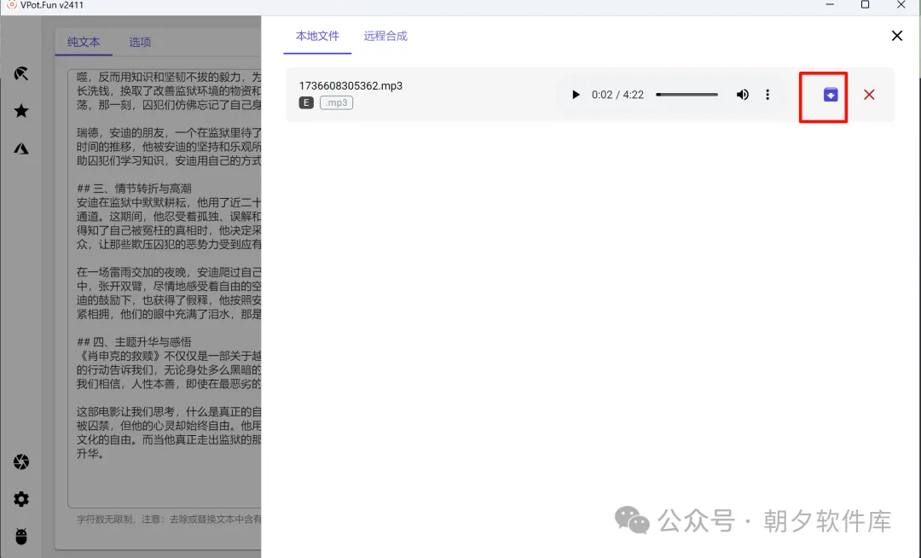Expand the Windows minimize area control
The height and width of the screenshot is (558, 921).
[829, 6]
